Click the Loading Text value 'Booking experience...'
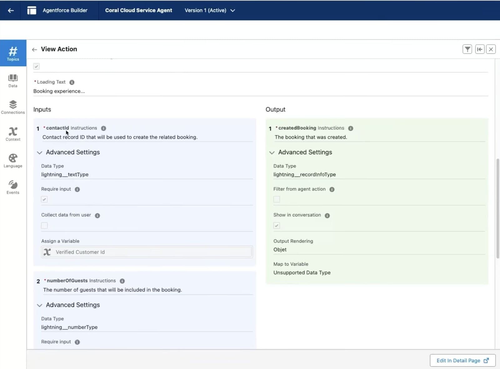 (59, 91)
